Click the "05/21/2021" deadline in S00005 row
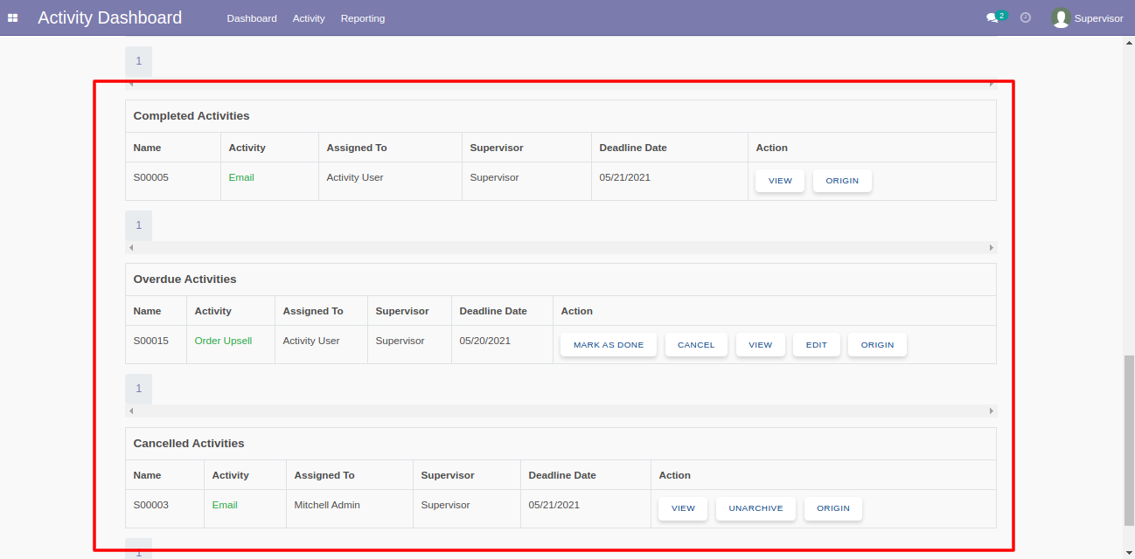Image resolution: width=1135 pixels, height=559 pixels. click(x=625, y=177)
